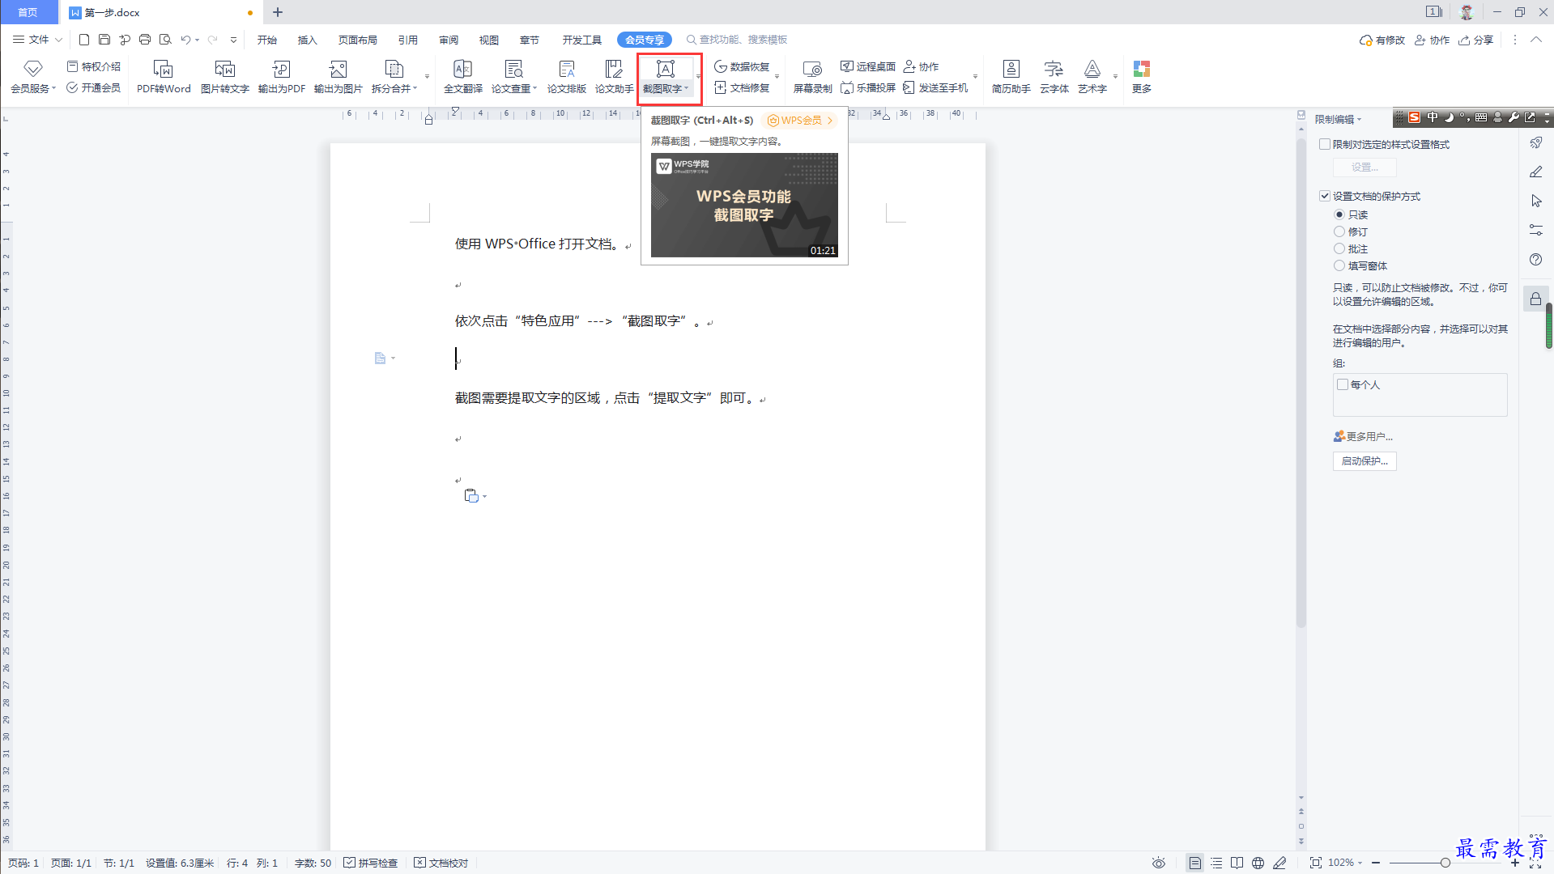Select the 填写窗体 radio button
The height and width of the screenshot is (874, 1554).
click(x=1339, y=265)
